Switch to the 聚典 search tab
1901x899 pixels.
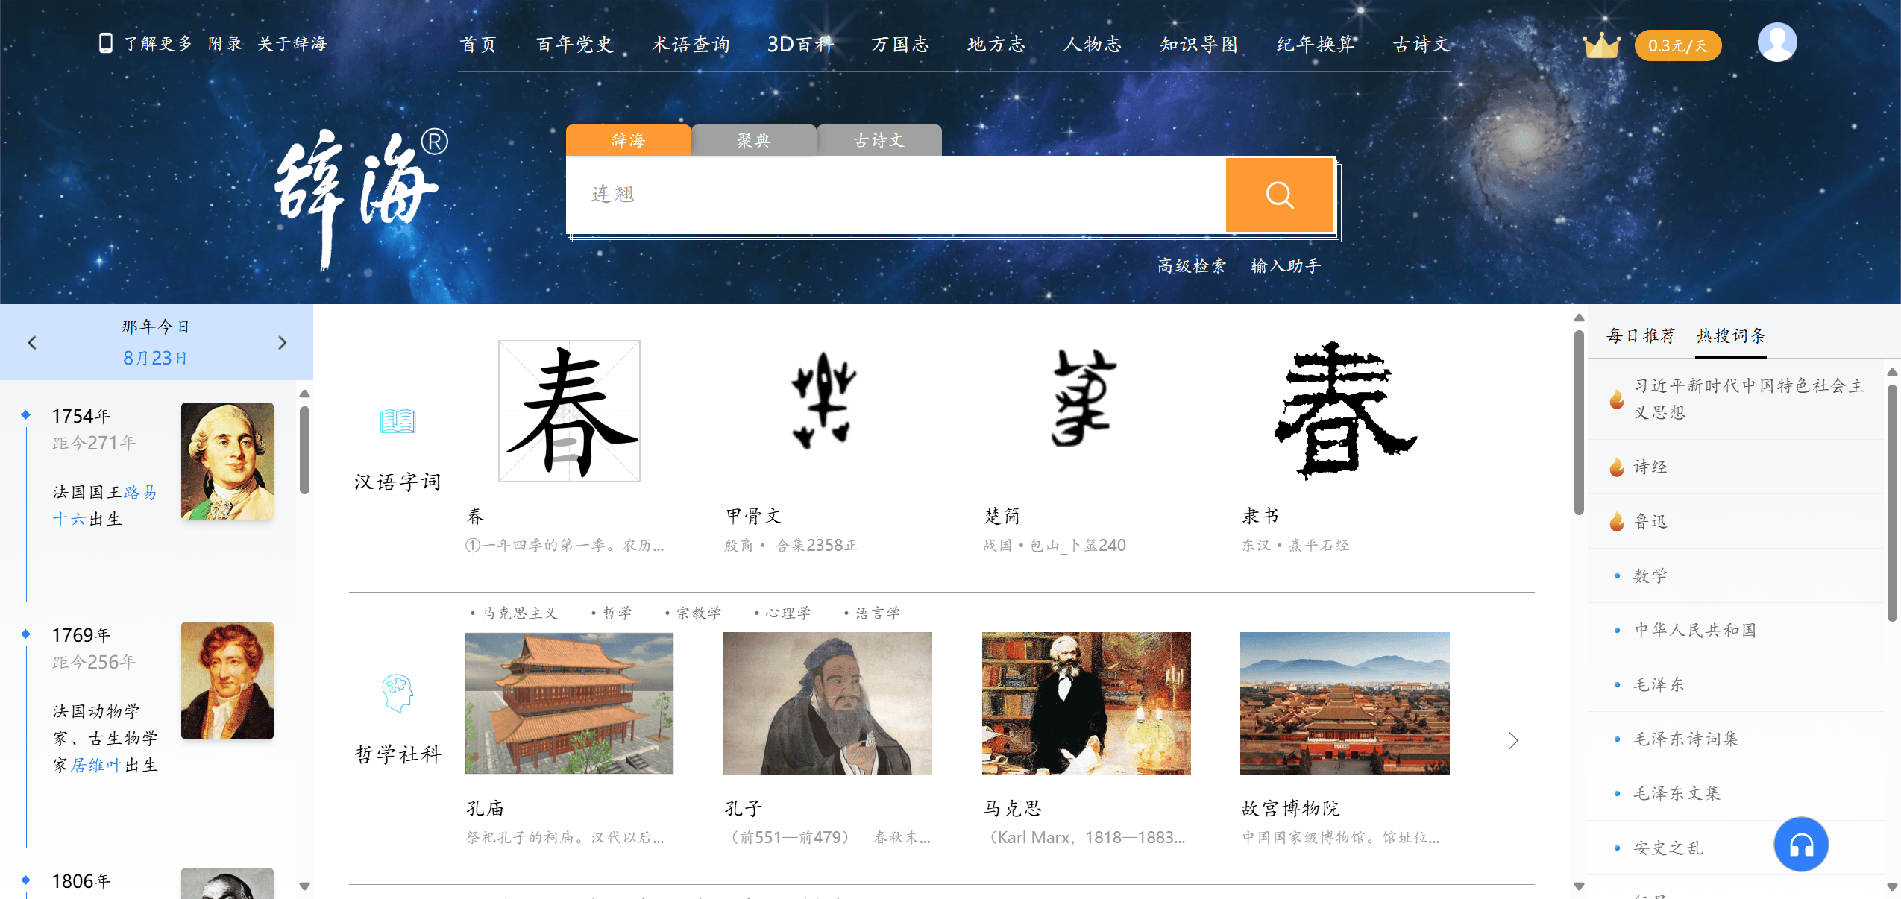(x=753, y=140)
